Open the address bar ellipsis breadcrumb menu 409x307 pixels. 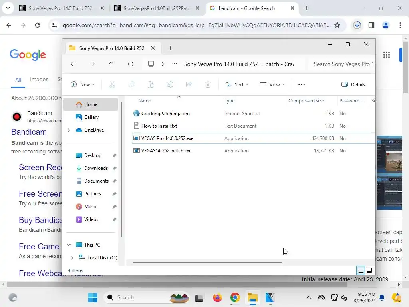[x=175, y=64]
